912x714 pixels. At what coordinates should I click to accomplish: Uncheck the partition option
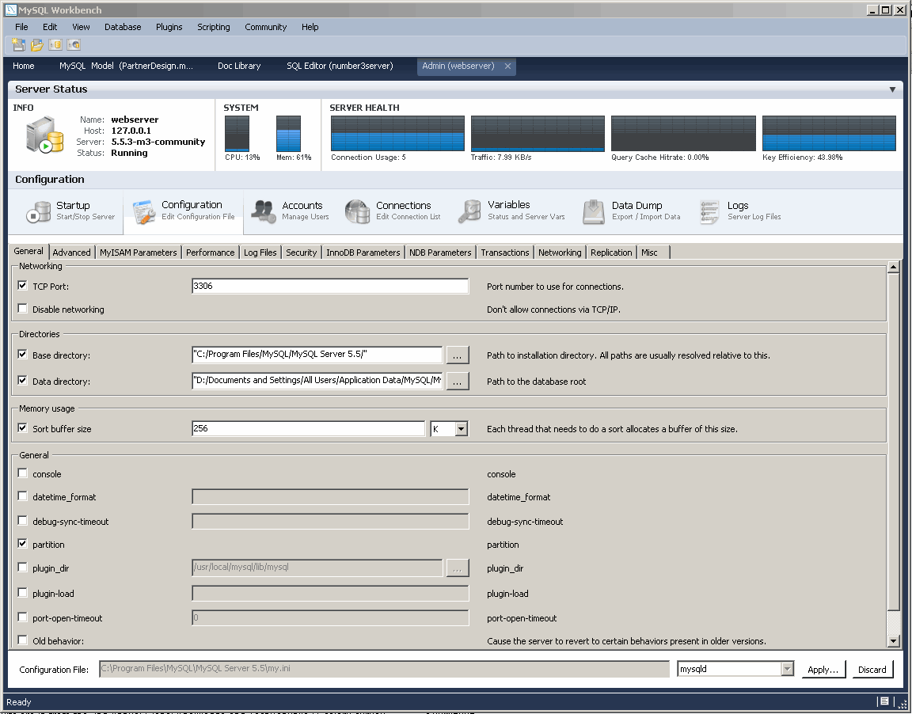click(x=22, y=544)
